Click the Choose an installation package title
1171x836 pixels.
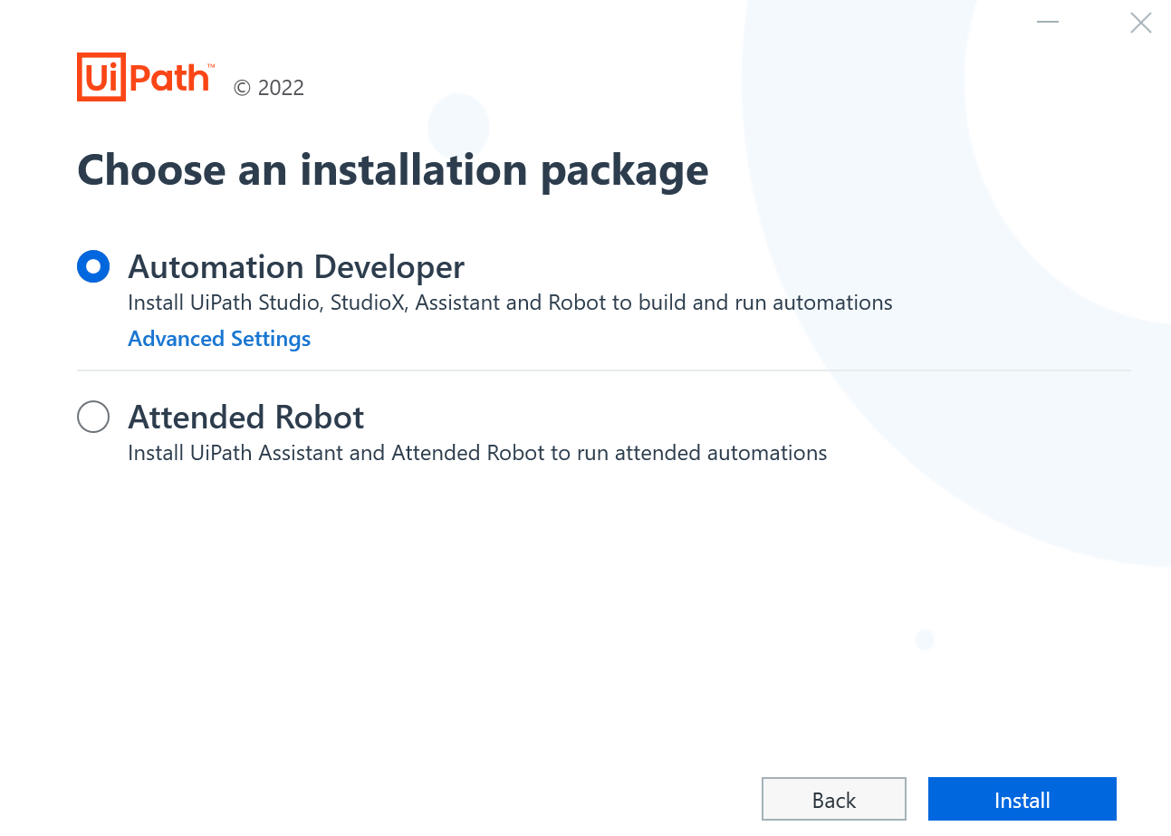[x=392, y=170]
